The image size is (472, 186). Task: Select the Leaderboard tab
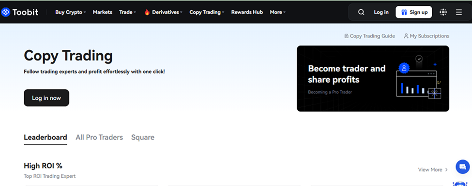[x=46, y=138]
